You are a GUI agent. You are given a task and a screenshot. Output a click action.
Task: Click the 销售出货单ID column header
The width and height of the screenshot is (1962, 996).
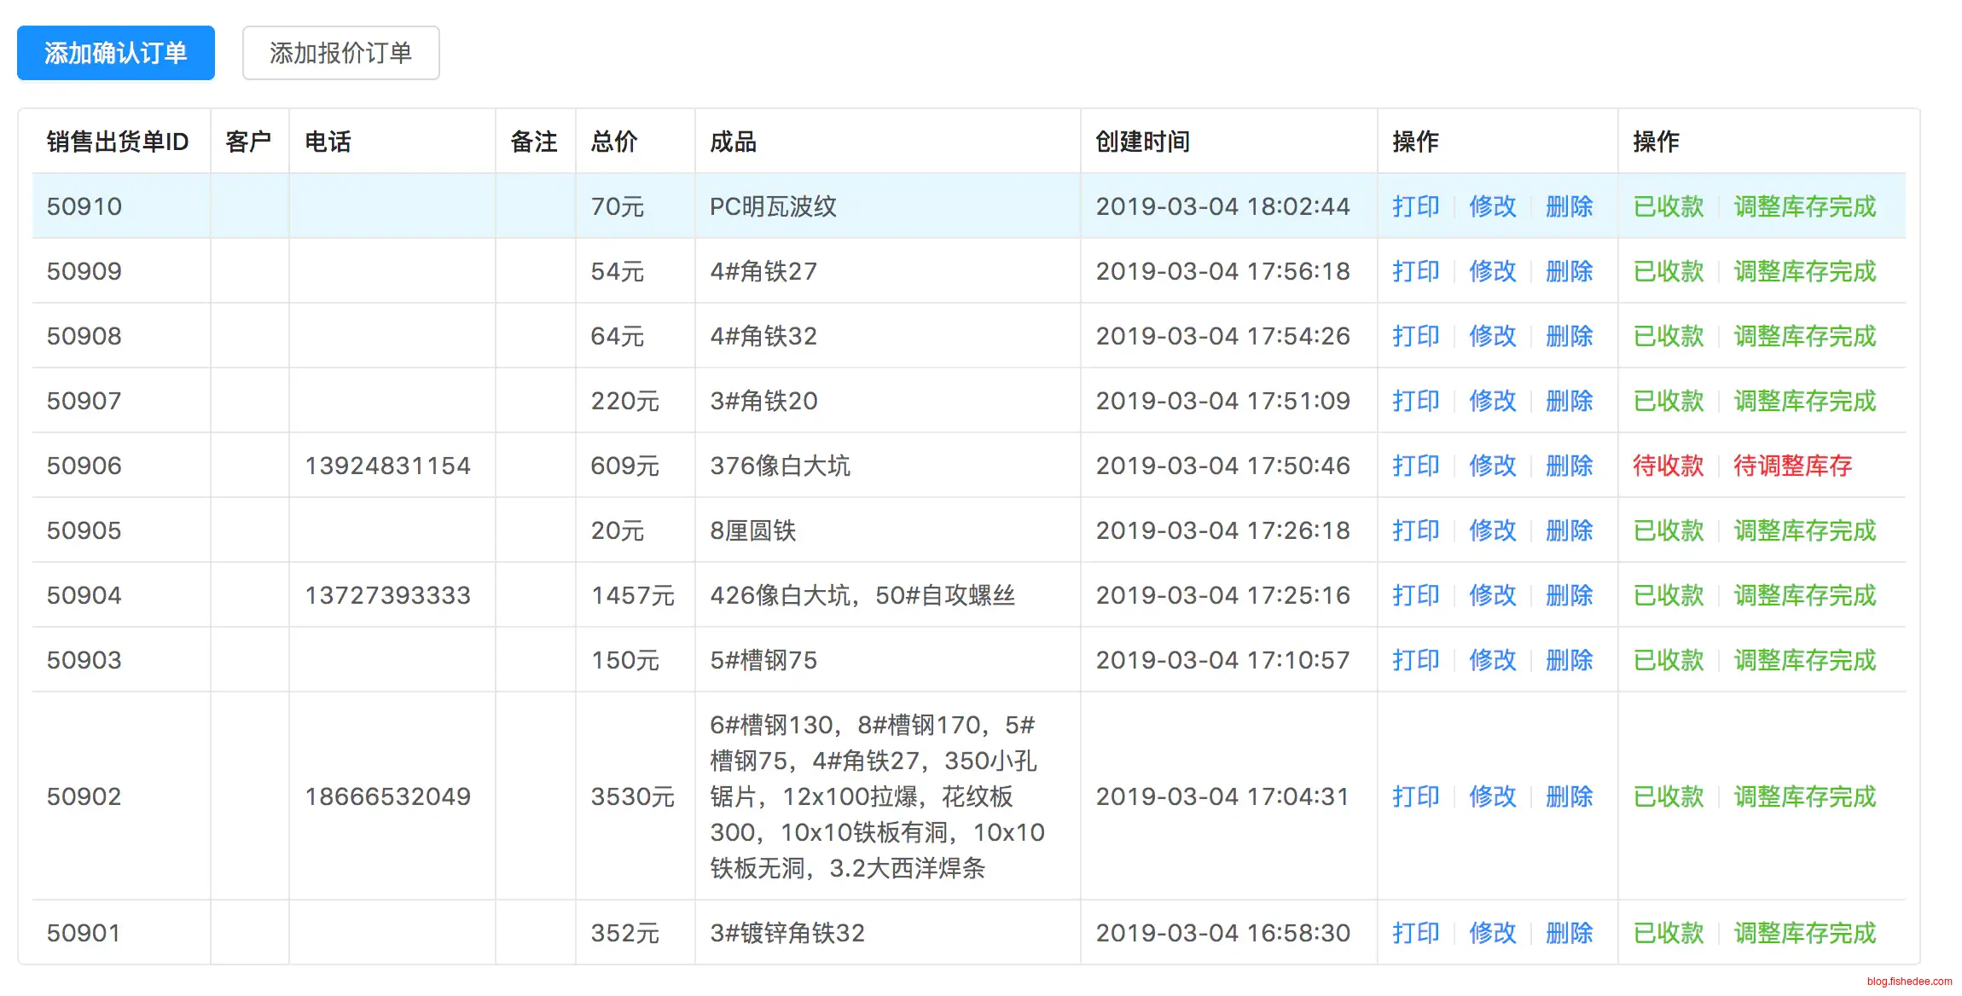(x=118, y=142)
